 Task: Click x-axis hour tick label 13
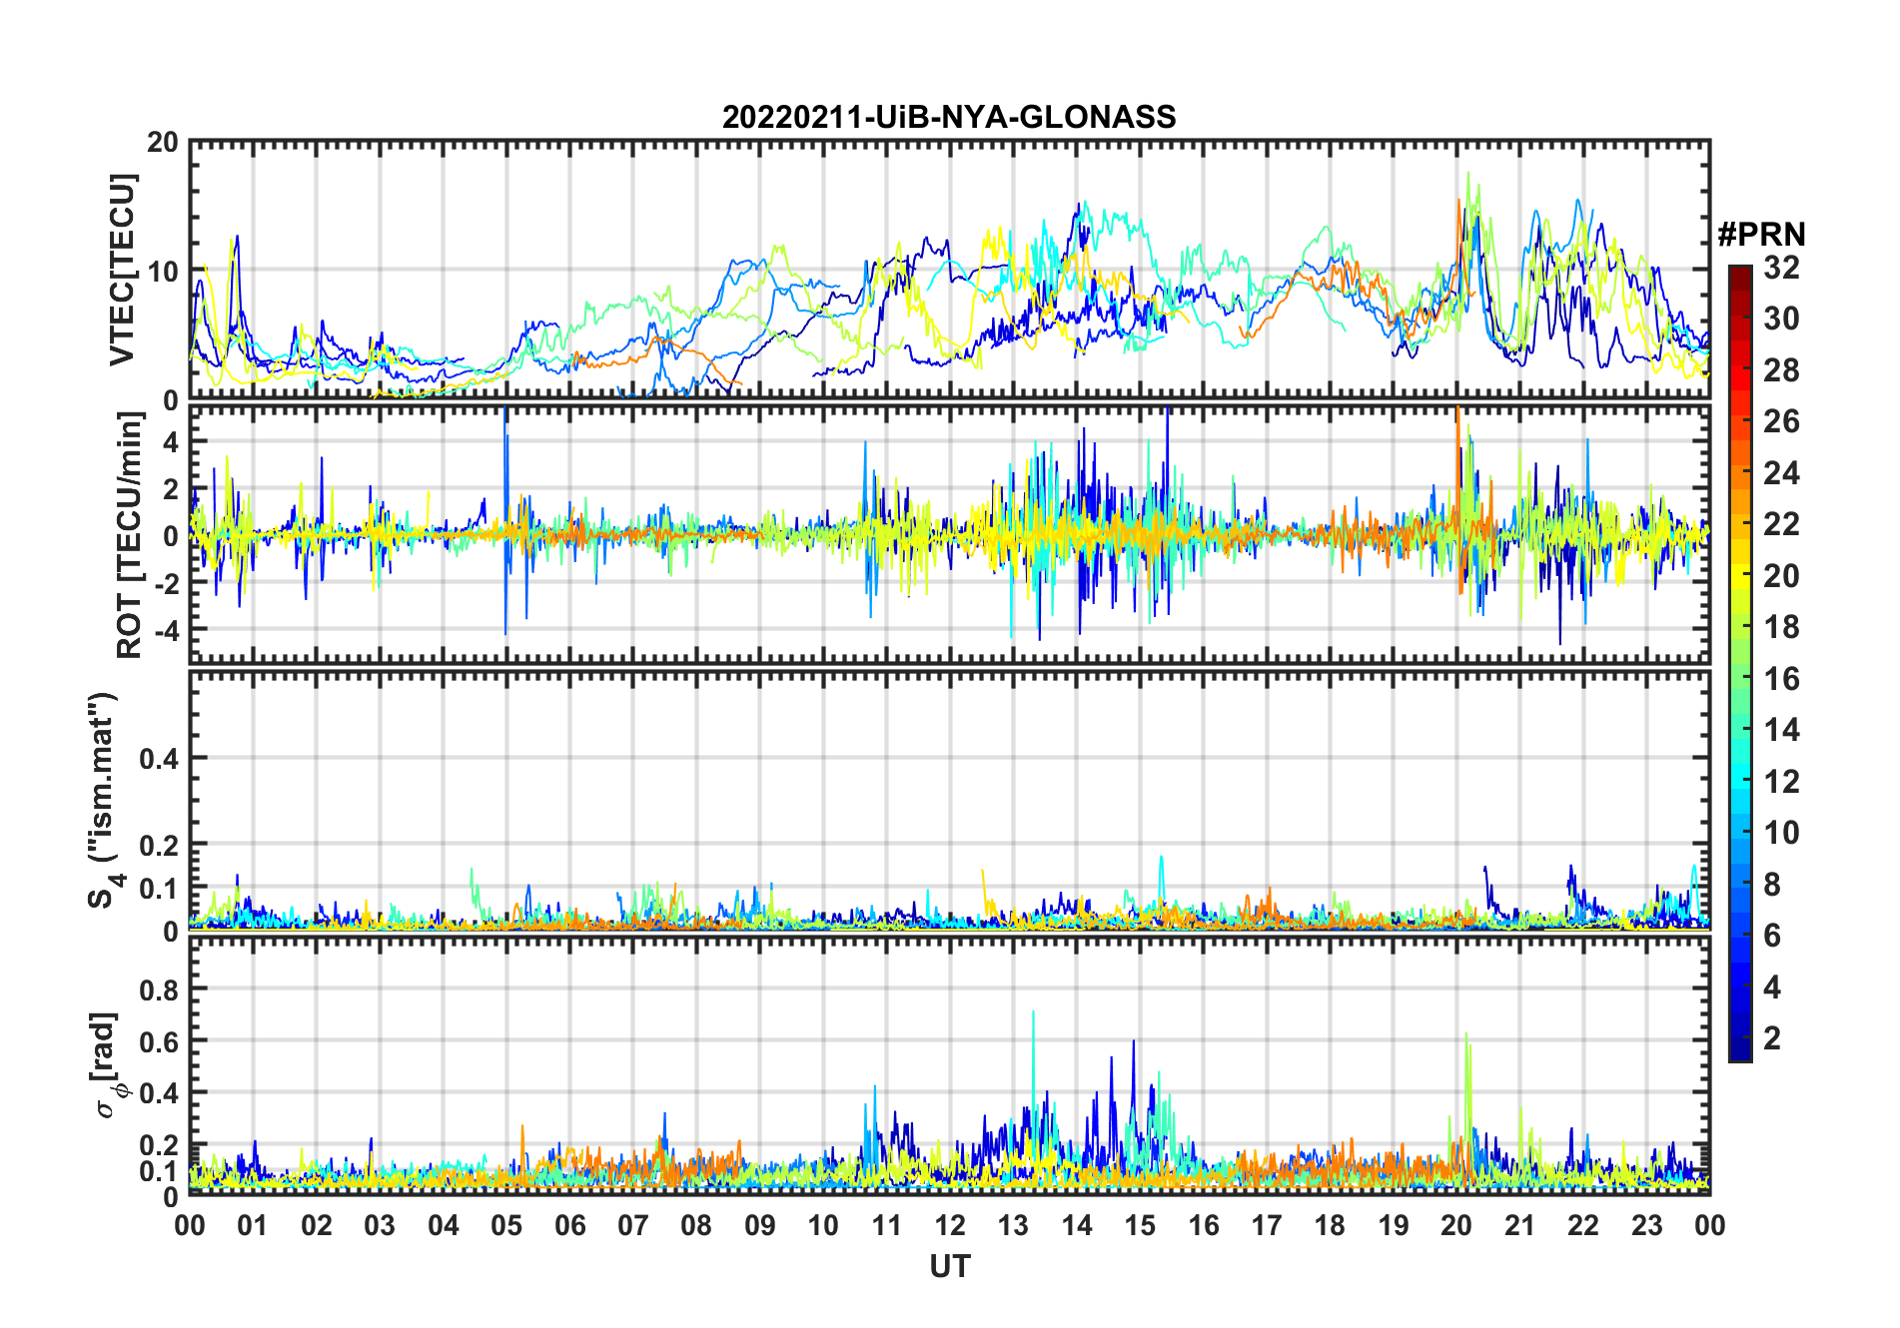coord(1013,1225)
